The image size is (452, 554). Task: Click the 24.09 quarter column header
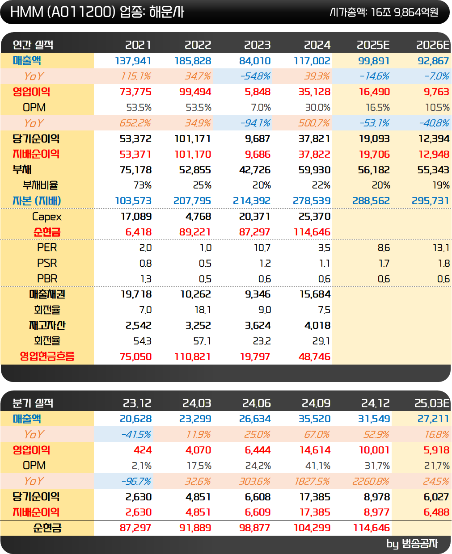tap(316, 403)
